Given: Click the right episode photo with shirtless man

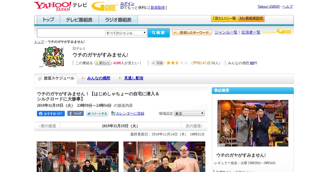Looking at the screenshot, I should (164, 157).
